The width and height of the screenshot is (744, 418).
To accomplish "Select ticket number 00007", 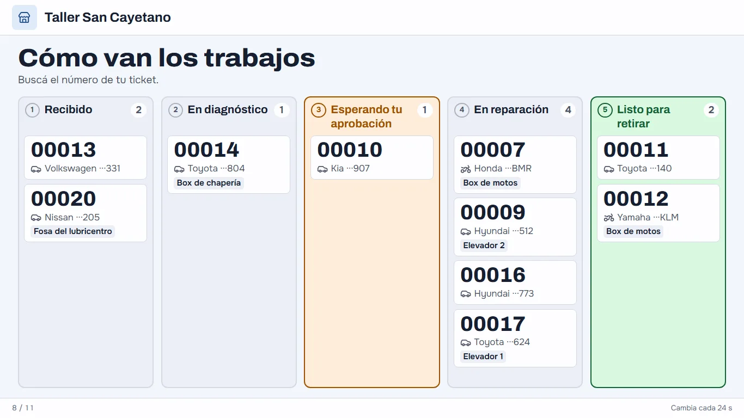I will click(493, 150).
